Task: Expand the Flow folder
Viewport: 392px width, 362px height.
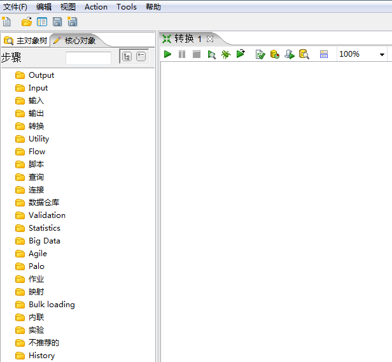Action: click(x=30, y=152)
